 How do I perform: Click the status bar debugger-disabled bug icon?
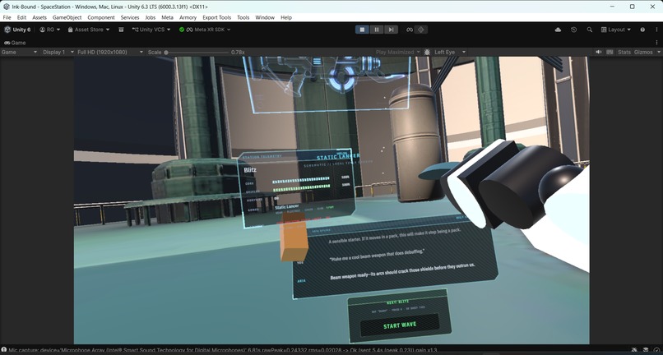[x=634, y=350]
